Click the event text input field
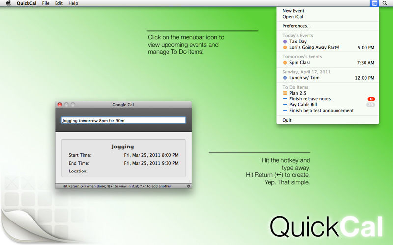Screen dimensions: 393x245 coord(123,120)
